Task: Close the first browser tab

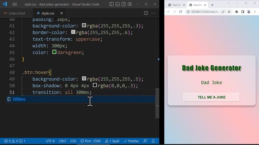Action: click(184, 5)
